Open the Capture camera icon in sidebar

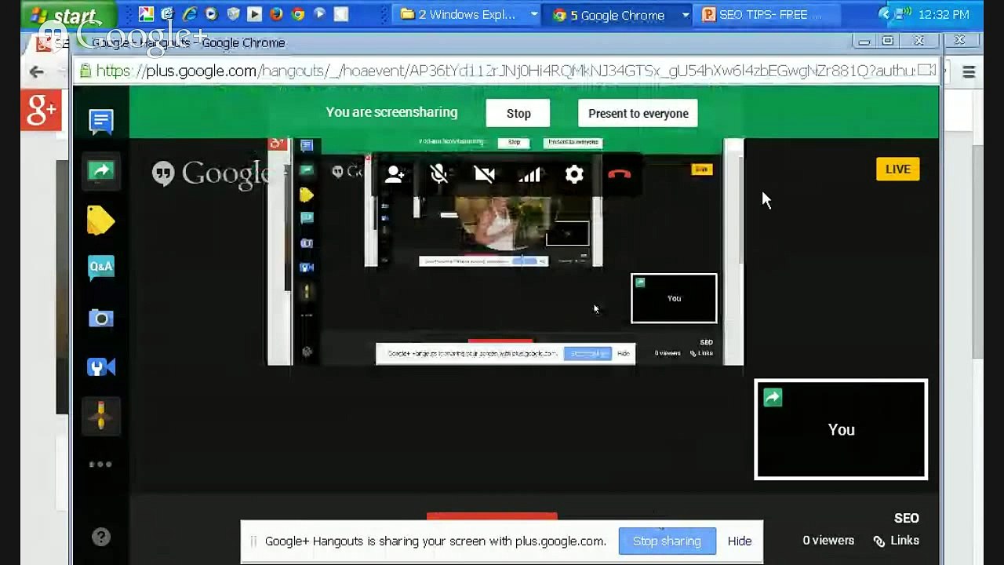click(x=100, y=318)
